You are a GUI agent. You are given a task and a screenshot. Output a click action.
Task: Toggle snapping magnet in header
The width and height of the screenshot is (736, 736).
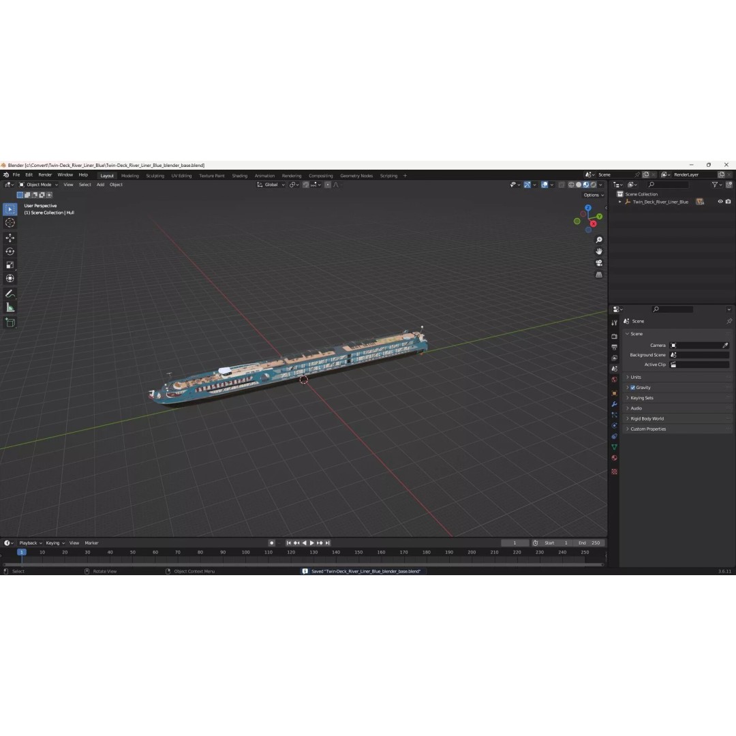(x=306, y=185)
